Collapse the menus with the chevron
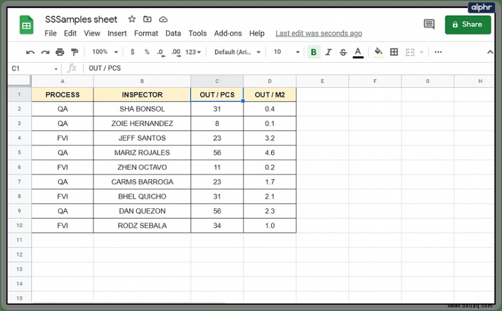The image size is (502, 311). 490,52
